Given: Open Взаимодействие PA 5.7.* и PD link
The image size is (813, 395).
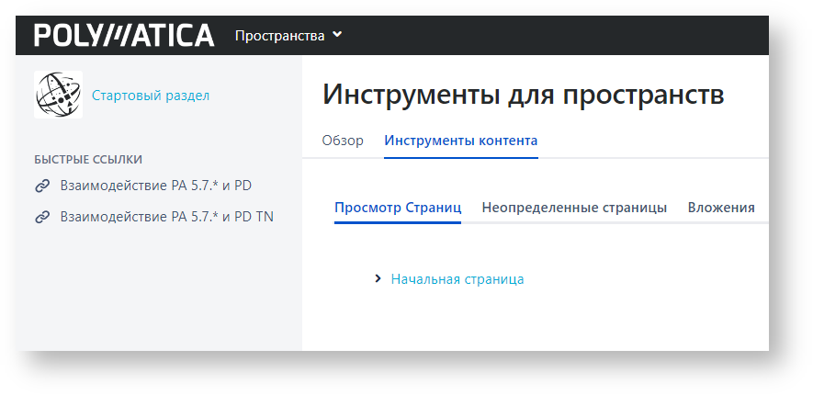Looking at the screenshot, I should click(x=155, y=186).
